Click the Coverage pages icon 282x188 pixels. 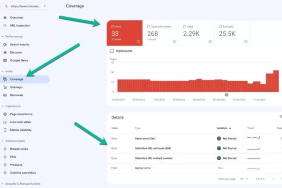point(5,79)
